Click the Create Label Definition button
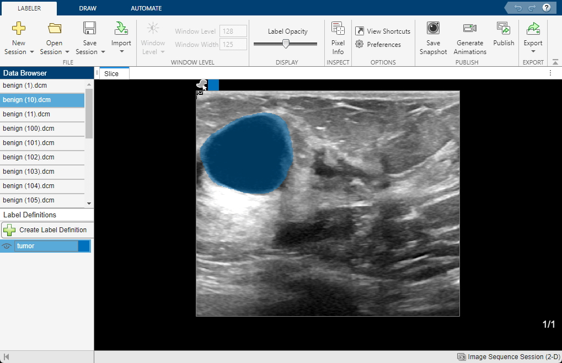562x363 pixels. [x=47, y=229]
